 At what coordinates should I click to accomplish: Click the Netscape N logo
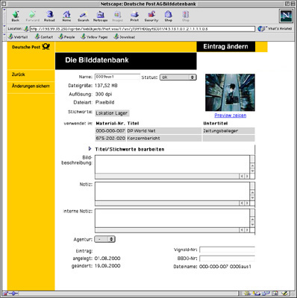[286, 16]
